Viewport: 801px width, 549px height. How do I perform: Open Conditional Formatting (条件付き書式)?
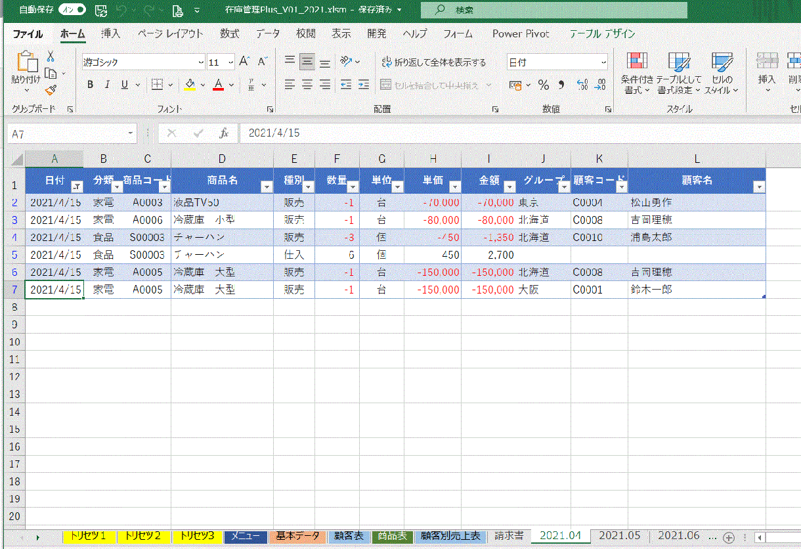[637, 74]
